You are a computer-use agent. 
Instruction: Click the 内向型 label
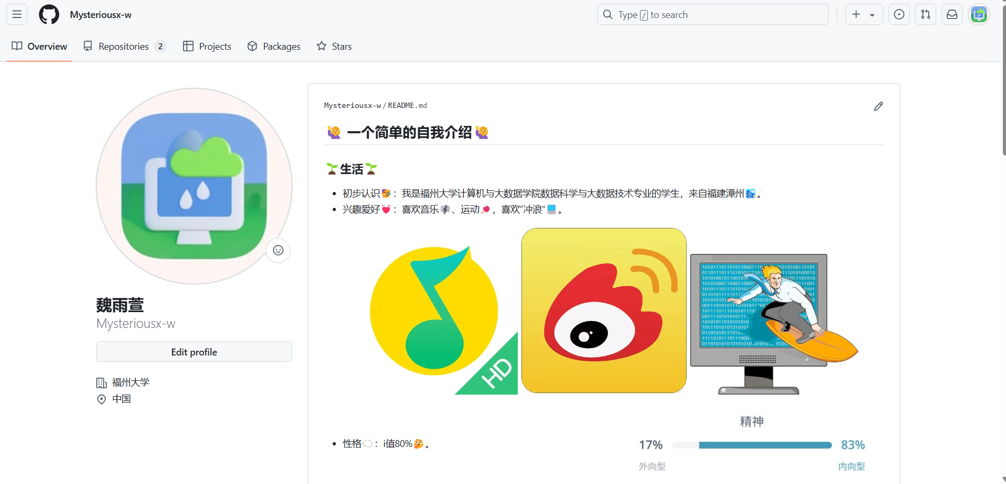(x=852, y=466)
